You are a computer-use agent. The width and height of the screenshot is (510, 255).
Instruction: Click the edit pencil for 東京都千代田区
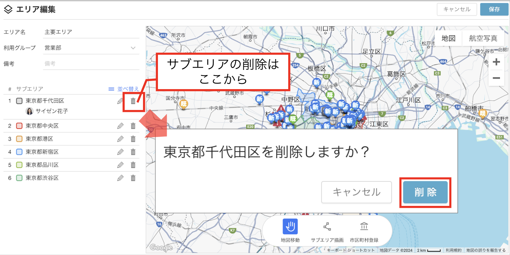point(120,101)
